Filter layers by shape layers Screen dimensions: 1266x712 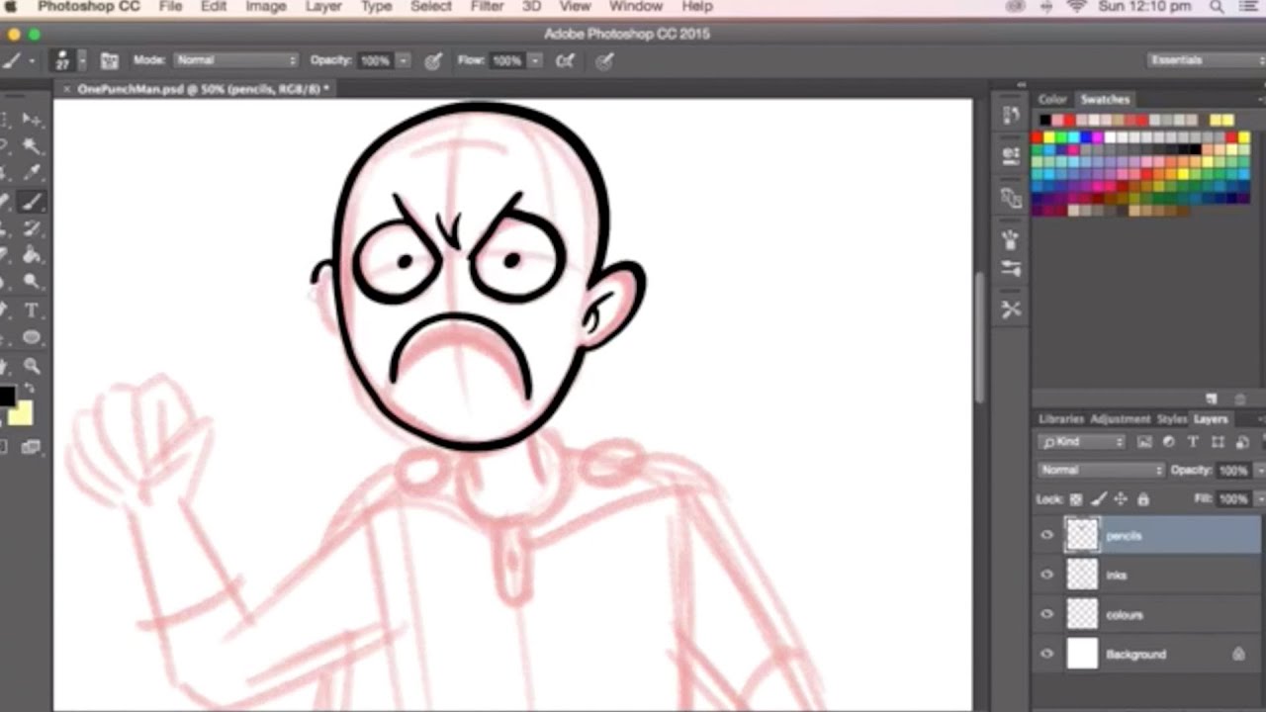[x=1218, y=442]
